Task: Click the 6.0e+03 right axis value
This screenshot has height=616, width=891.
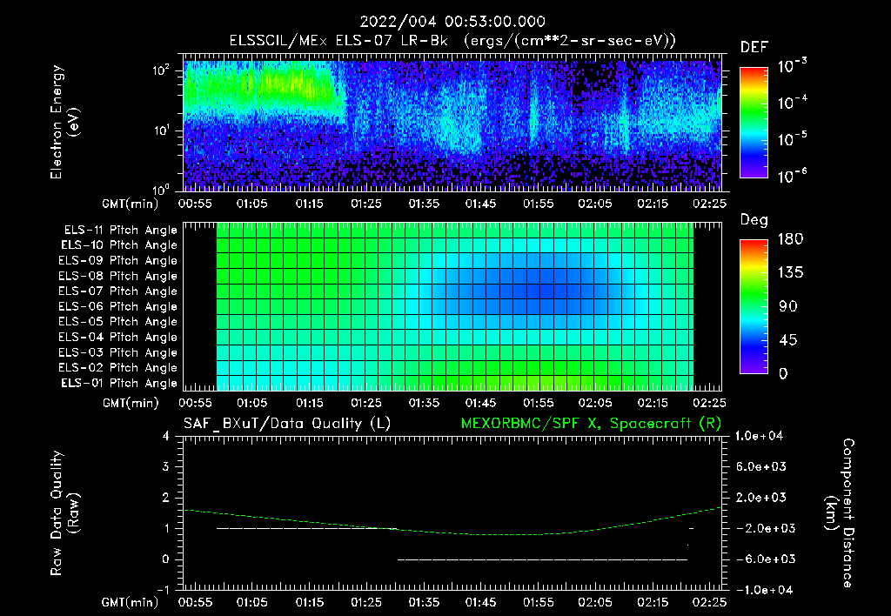Action: [761, 466]
